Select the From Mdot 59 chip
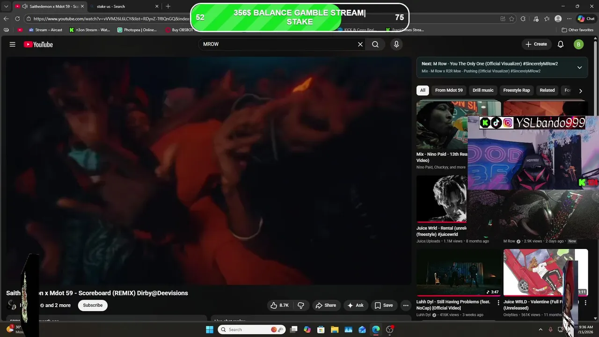This screenshot has width=599, height=337. pos(449,90)
